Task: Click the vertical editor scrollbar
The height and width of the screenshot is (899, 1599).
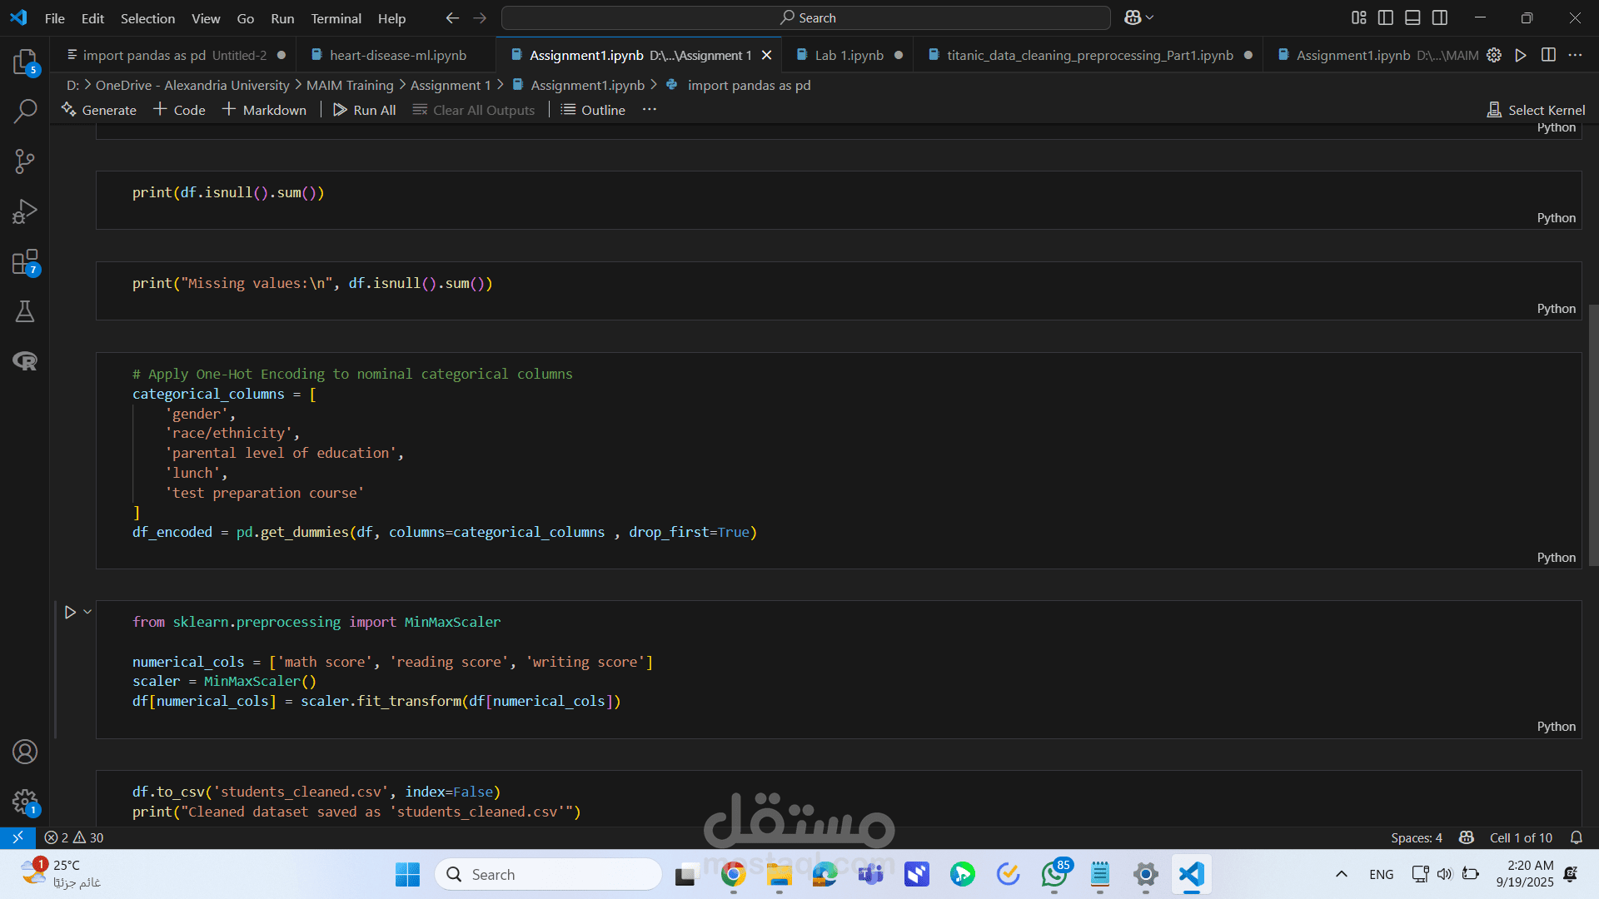Action: click(x=1593, y=435)
